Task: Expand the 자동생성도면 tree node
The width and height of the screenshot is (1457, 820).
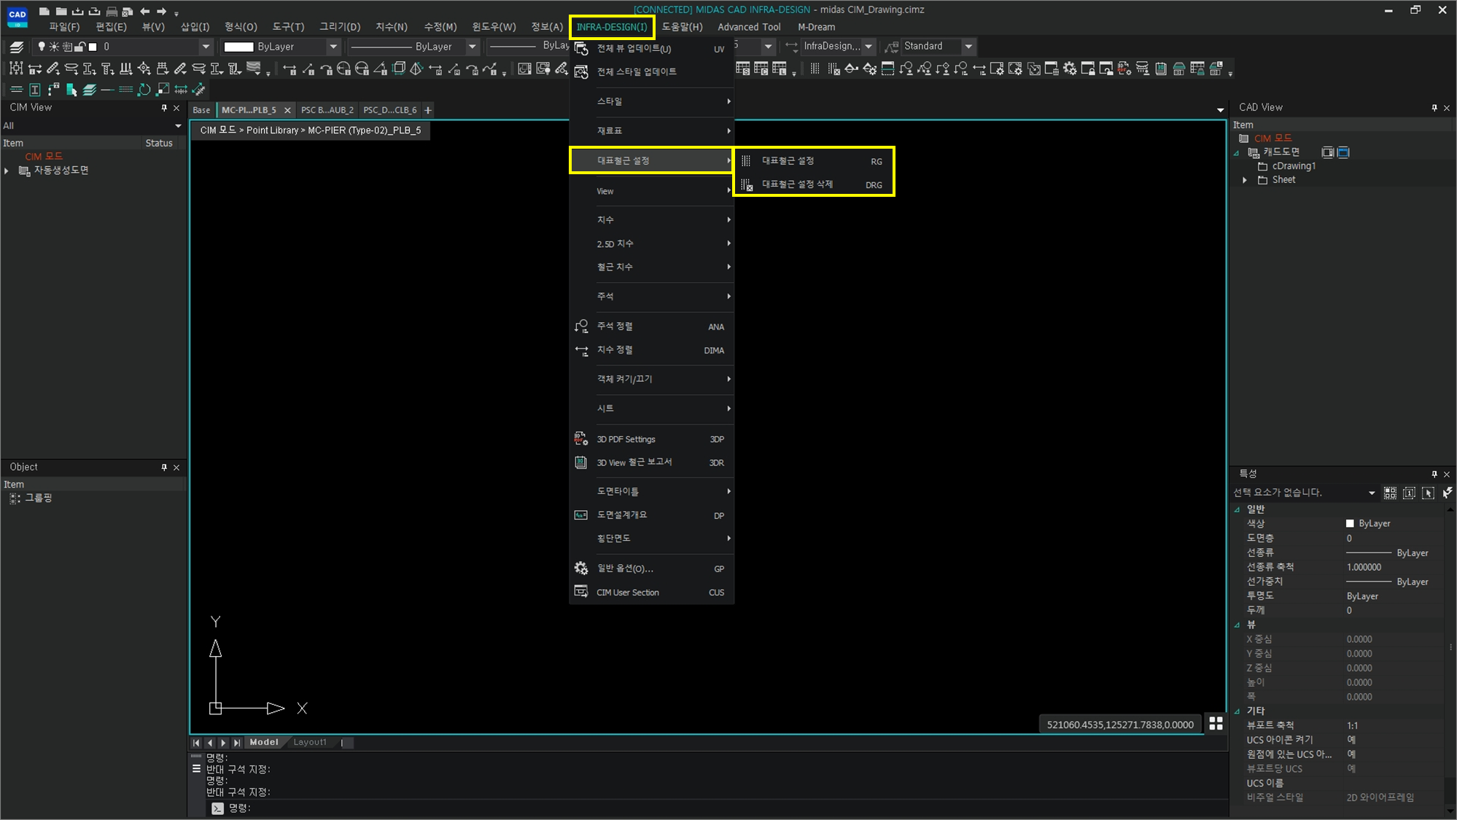Action: click(7, 171)
